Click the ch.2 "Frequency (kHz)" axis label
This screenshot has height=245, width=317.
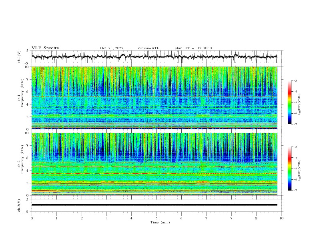pyautogui.click(x=22, y=159)
